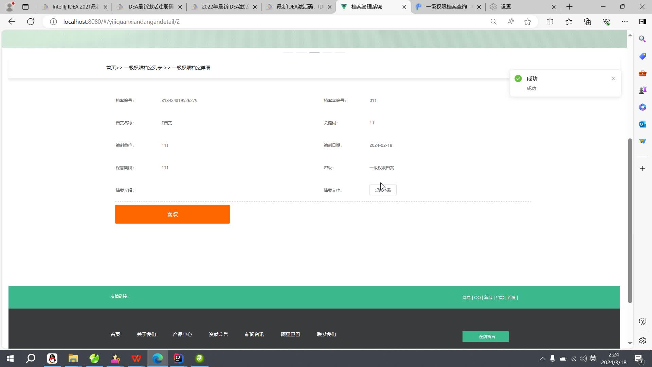The width and height of the screenshot is (652, 367).
Task: Open the tab actions menu button
Action: pos(25,7)
